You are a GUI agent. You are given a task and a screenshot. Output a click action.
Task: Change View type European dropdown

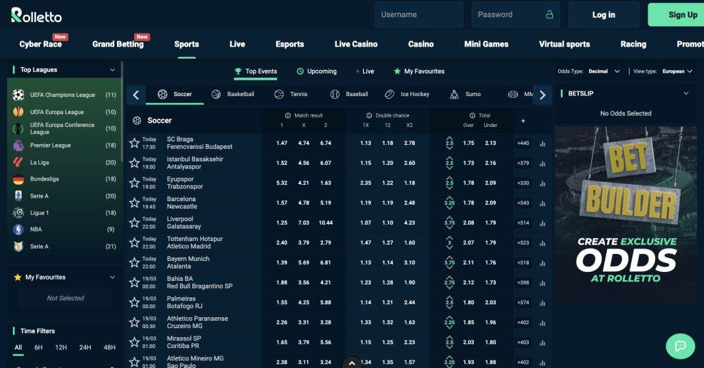point(677,71)
